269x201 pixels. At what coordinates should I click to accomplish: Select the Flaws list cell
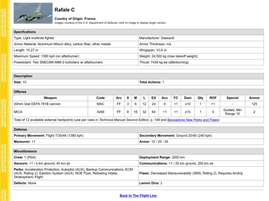[x=201, y=173]
